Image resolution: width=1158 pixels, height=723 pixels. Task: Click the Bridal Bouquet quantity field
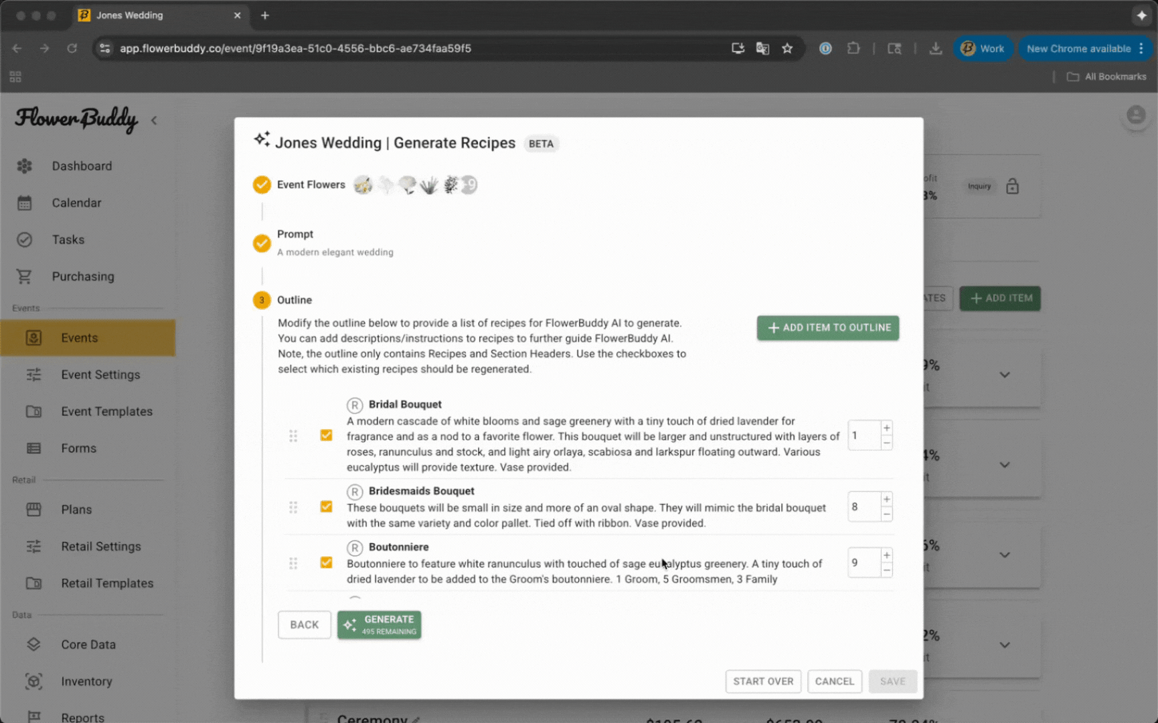pos(863,436)
